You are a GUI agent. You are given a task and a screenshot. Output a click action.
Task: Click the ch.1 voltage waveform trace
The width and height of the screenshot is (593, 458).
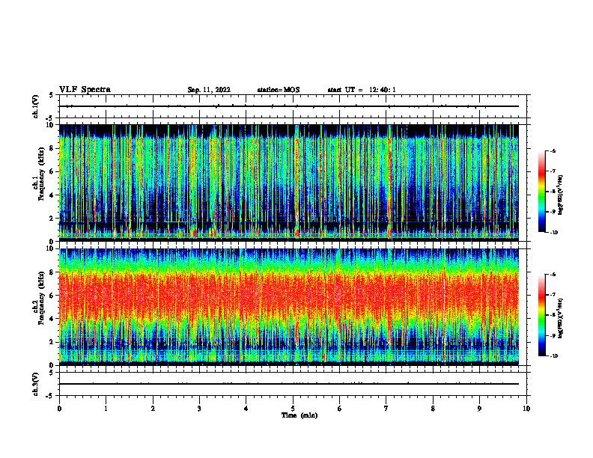point(289,106)
